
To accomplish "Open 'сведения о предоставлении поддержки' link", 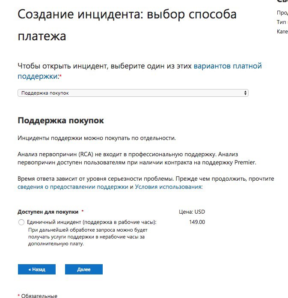I will pos(73,187).
